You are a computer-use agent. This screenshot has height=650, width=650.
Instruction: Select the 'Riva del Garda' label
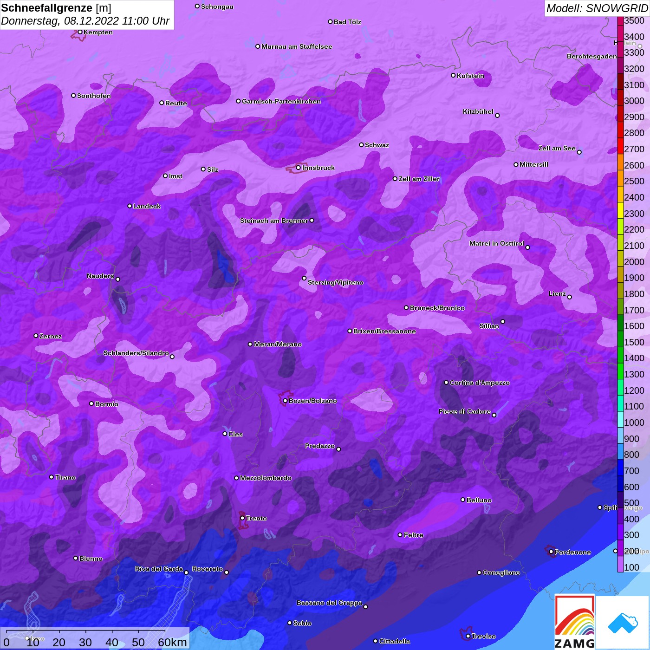(x=159, y=569)
